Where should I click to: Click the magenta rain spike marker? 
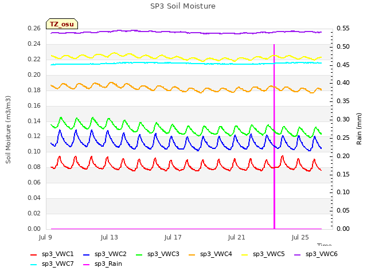click(274, 136)
